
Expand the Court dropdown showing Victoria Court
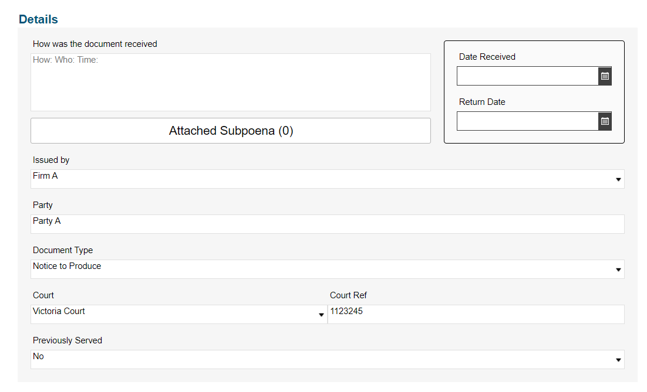(321, 315)
